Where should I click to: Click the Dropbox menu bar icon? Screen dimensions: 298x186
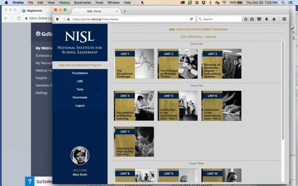[203, 2]
